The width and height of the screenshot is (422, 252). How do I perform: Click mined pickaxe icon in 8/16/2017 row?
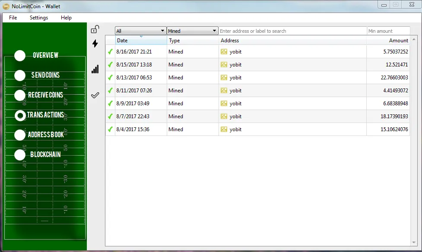[224, 52]
